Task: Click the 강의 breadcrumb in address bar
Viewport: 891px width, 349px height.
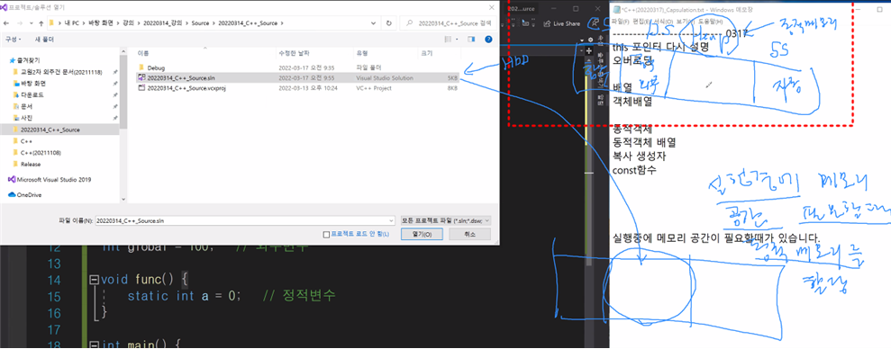Action: (129, 23)
